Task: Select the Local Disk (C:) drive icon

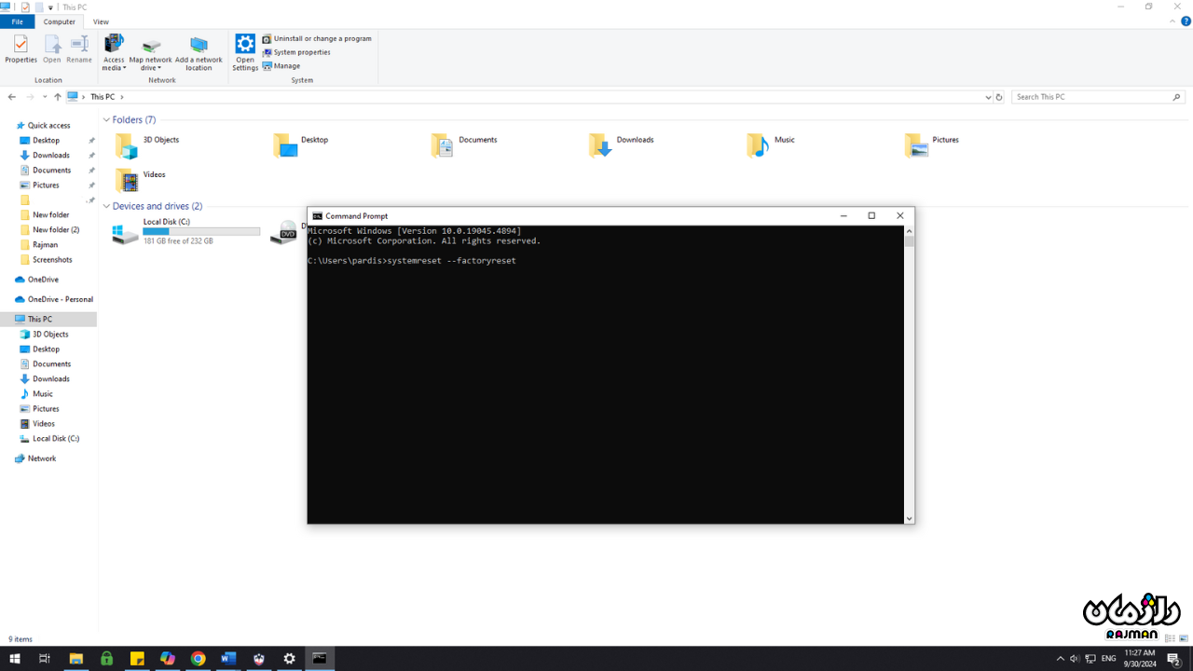Action: point(125,234)
